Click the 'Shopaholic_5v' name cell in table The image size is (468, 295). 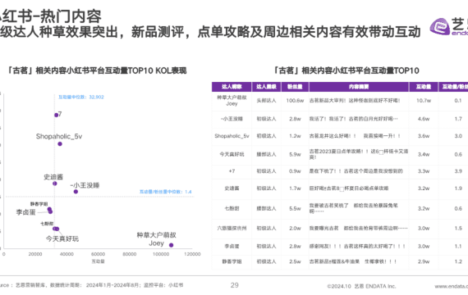point(232,136)
